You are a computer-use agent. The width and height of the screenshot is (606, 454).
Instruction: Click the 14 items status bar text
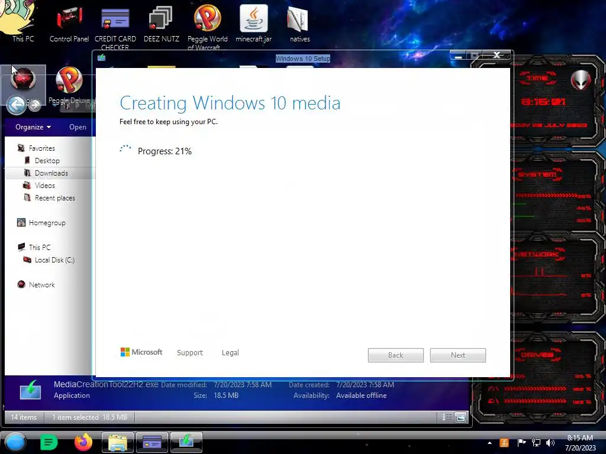24,417
